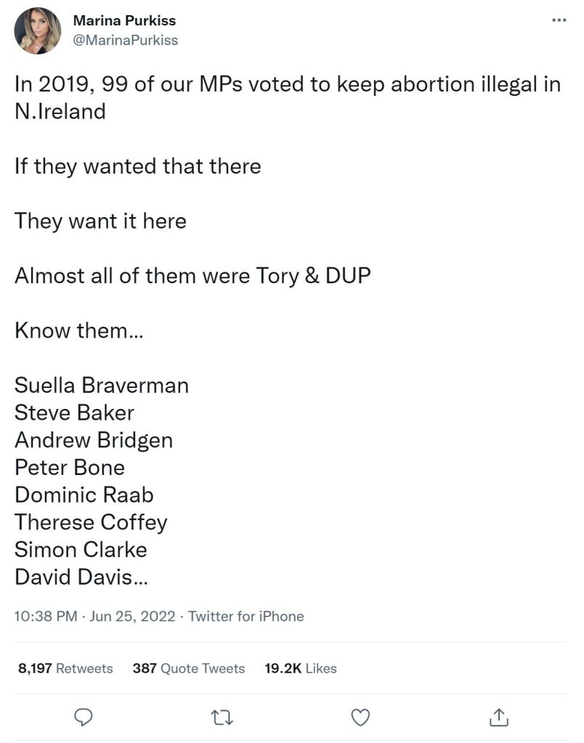584x743 pixels.
Task: Click the name Therese Coffey in the tweet
Action: (91, 522)
